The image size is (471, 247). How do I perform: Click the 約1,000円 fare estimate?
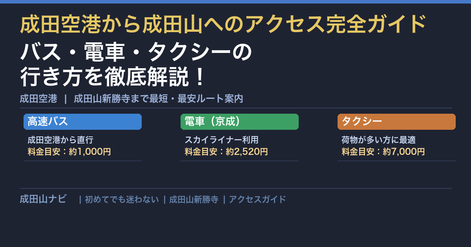(x=90, y=152)
